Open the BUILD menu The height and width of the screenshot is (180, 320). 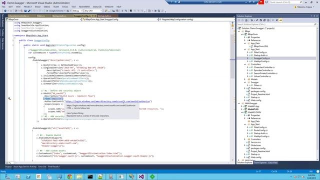point(38,6)
